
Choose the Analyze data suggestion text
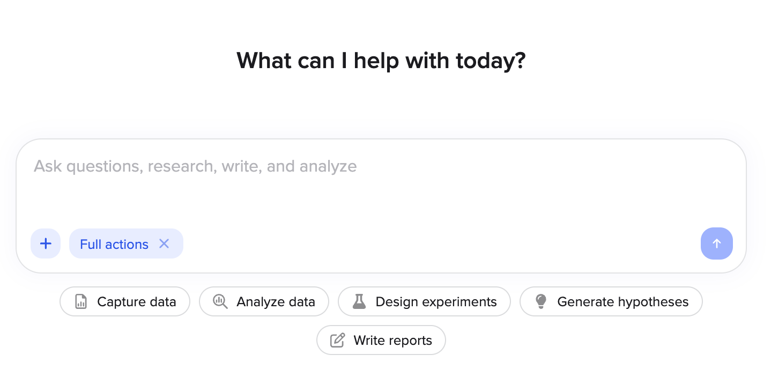point(276,302)
